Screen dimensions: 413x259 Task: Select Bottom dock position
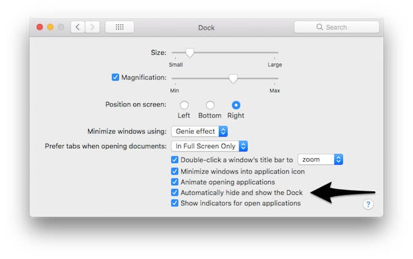tap(210, 105)
